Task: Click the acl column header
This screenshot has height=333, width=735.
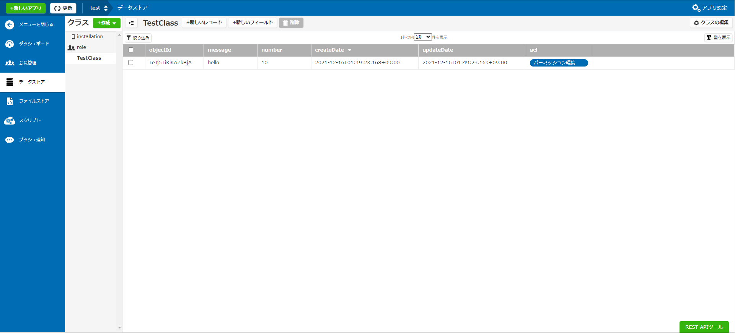Action: pos(559,50)
